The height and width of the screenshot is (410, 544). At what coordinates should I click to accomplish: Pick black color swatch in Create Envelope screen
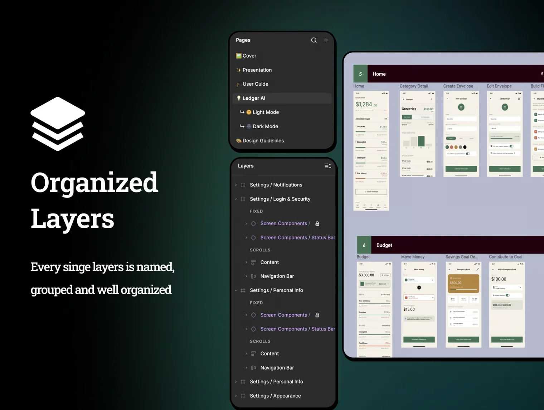point(465,147)
